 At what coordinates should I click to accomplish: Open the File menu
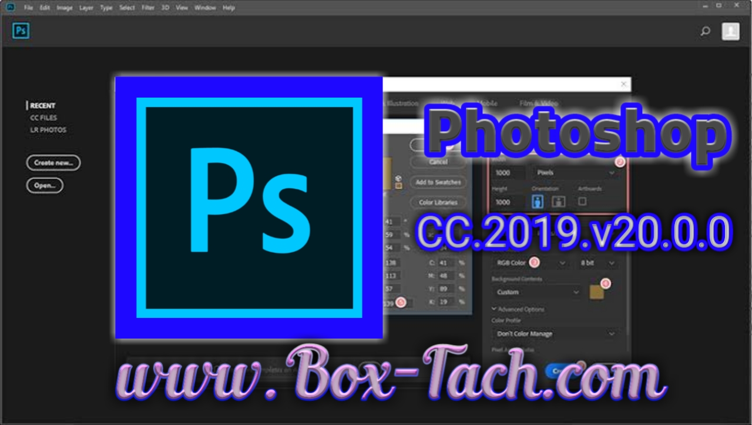(28, 8)
